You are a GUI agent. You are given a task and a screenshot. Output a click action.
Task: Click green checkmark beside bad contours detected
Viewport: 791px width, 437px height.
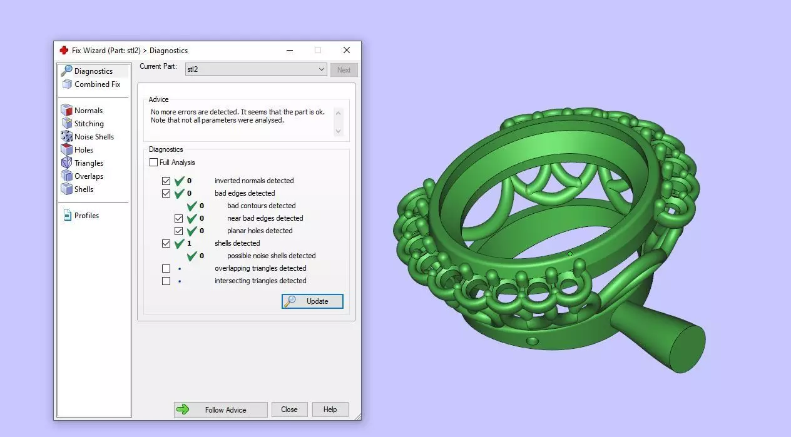coord(192,206)
